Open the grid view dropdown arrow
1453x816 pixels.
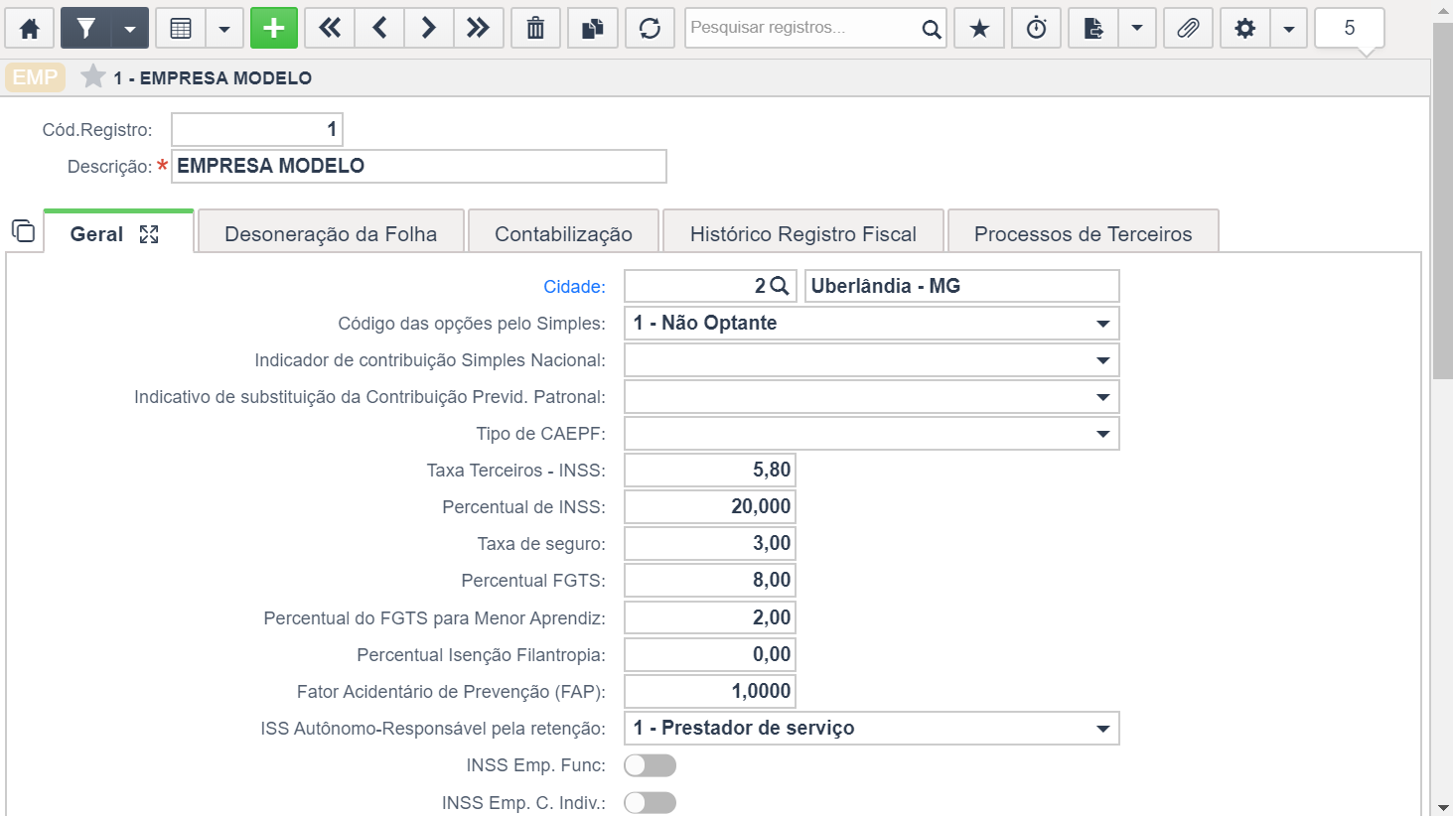click(x=224, y=29)
